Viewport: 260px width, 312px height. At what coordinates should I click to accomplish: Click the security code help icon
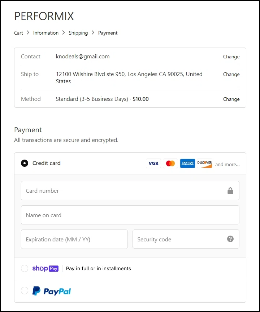[x=230, y=239]
